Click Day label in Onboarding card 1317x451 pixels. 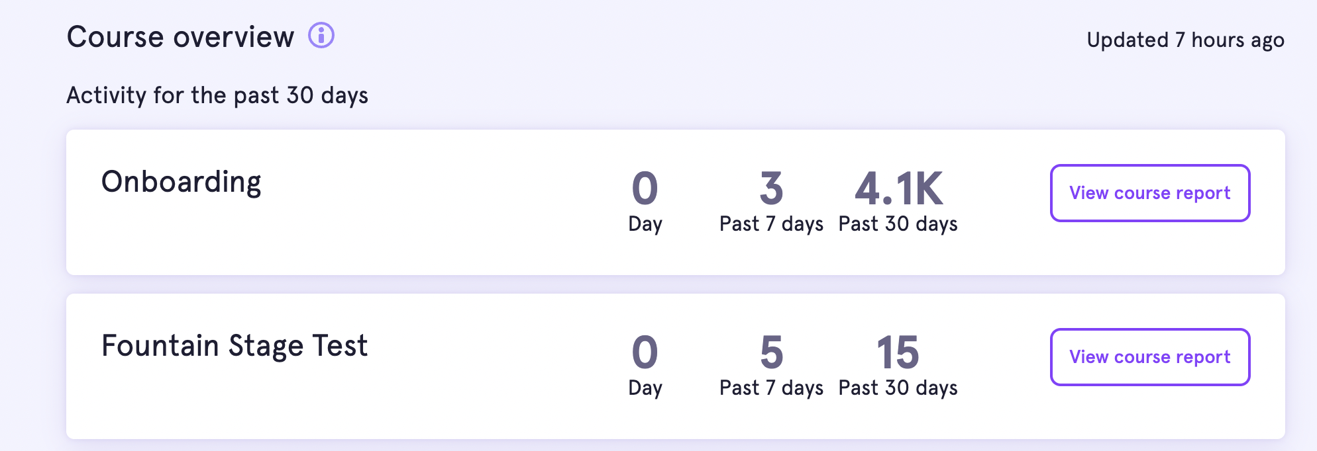tap(645, 224)
